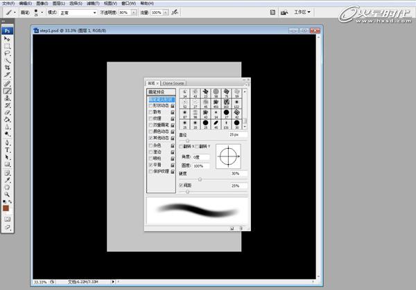
Task: Click the 角度 angle input field
Action: (201, 157)
